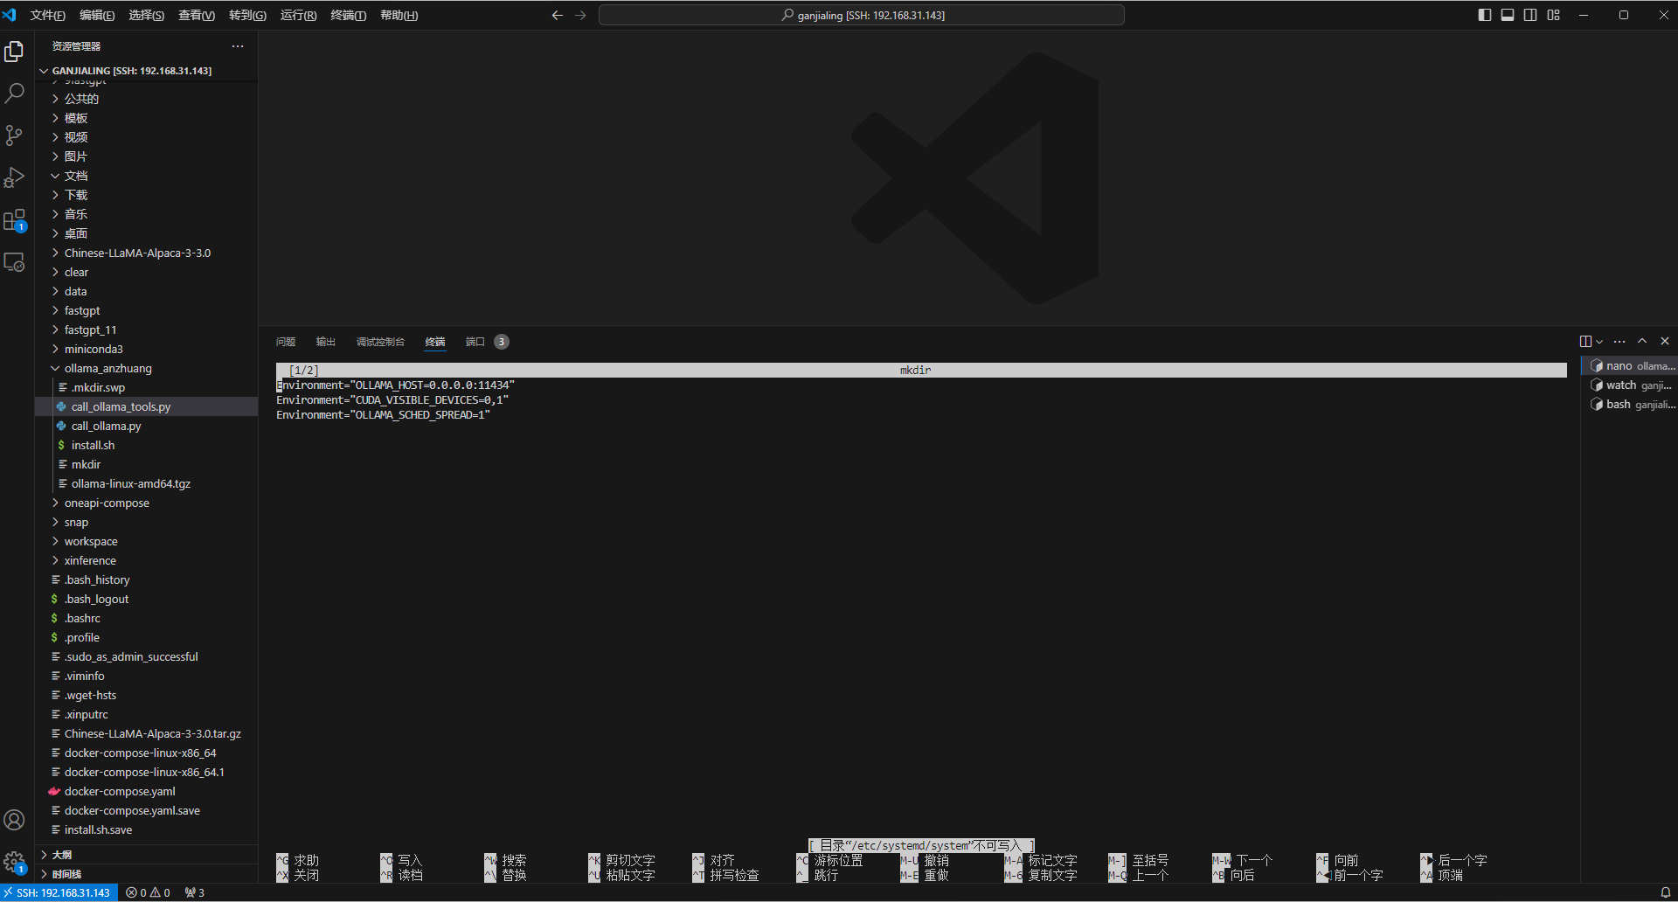Open ollama-linux-amd64.tgz file

(146, 483)
